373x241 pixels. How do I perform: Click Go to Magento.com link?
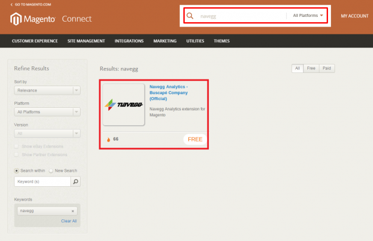pos(33,5)
